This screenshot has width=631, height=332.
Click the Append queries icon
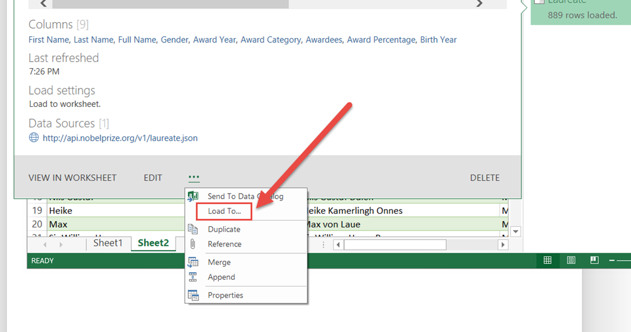point(193,277)
